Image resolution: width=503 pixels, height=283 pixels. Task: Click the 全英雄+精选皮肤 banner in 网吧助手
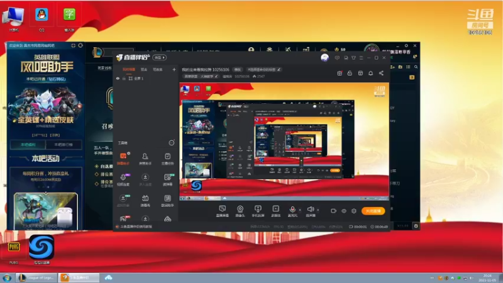(x=45, y=120)
